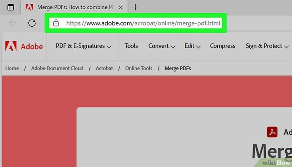Viewport: 292px width, 167px height.
Task: Open Acrobat breadcrumb link
Action: coord(104,68)
